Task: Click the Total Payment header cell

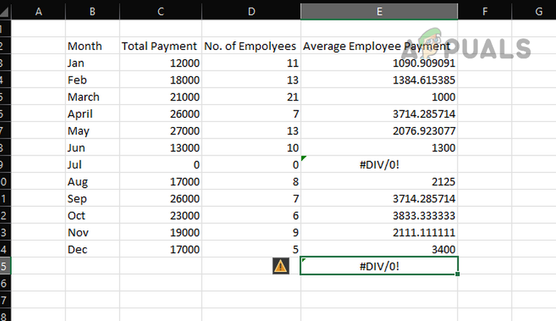Action: (x=160, y=46)
